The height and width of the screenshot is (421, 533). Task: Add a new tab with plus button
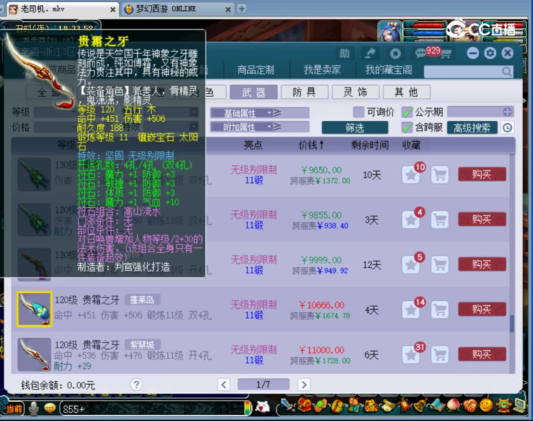(242, 9)
